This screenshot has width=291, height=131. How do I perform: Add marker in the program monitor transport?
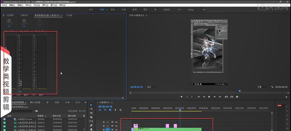pyautogui.click(x=181, y=97)
